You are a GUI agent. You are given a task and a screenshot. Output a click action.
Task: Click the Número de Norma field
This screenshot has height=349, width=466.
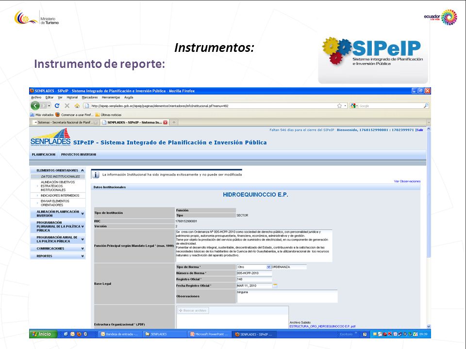pos(254,273)
